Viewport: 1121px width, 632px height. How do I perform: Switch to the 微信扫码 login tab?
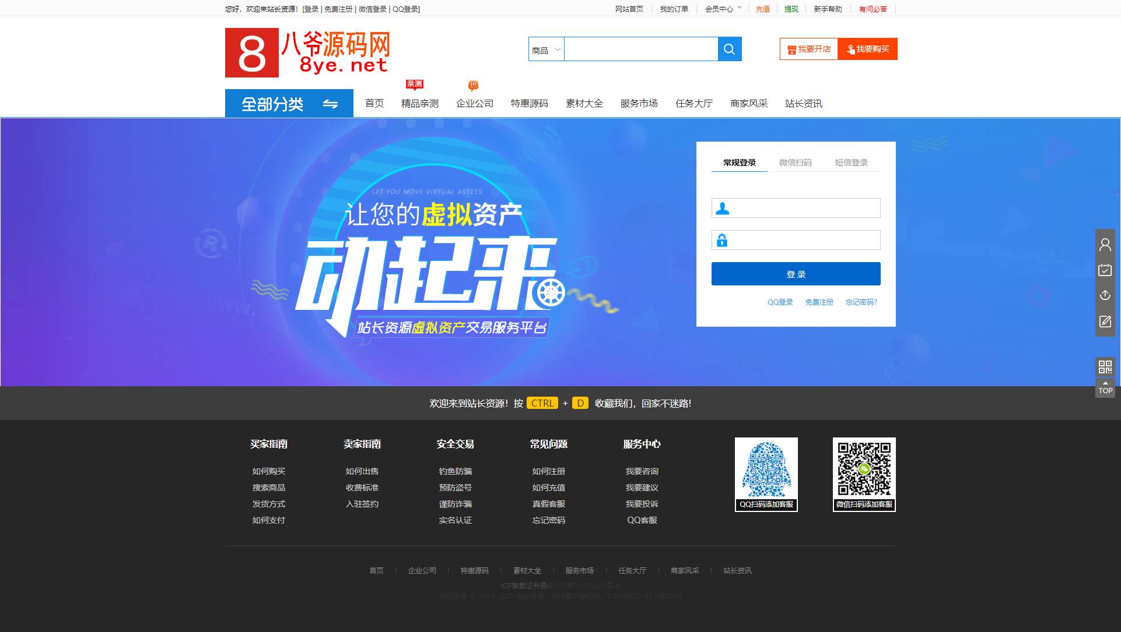[796, 163]
